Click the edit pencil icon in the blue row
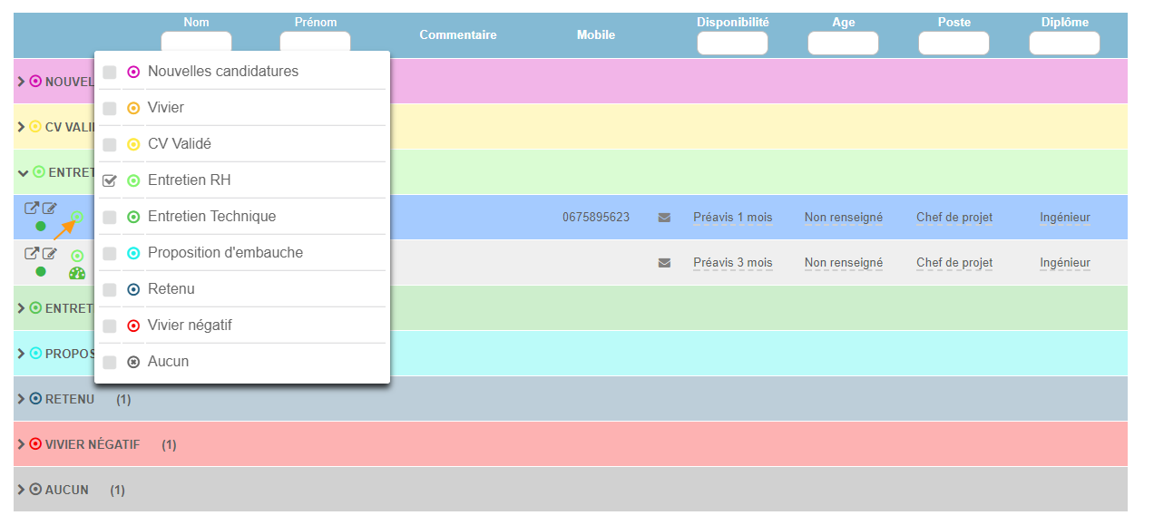The width and height of the screenshot is (1154, 525). [49, 209]
